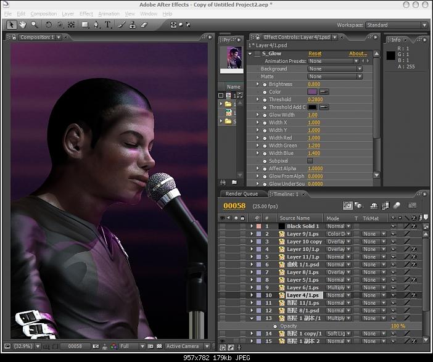Select the Timeline: 1 tab
This screenshot has height=362, width=433.
pyautogui.click(x=286, y=194)
